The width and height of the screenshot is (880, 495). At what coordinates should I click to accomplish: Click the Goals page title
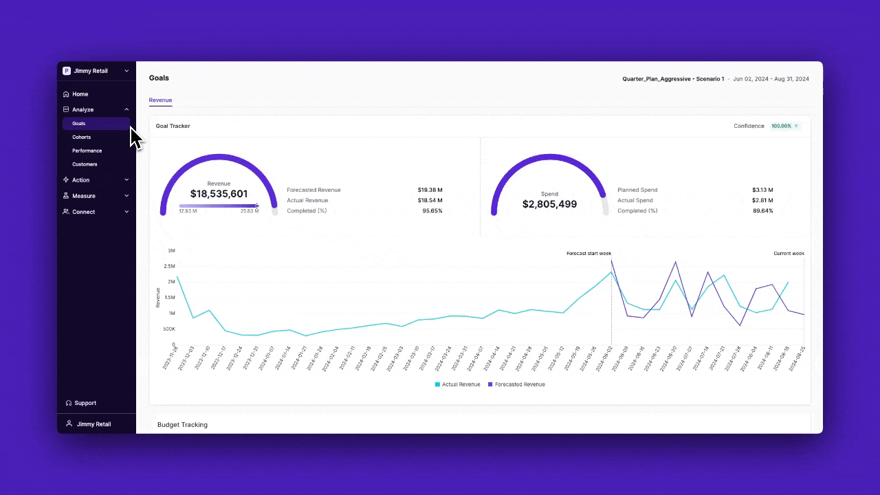coord(159,78)
